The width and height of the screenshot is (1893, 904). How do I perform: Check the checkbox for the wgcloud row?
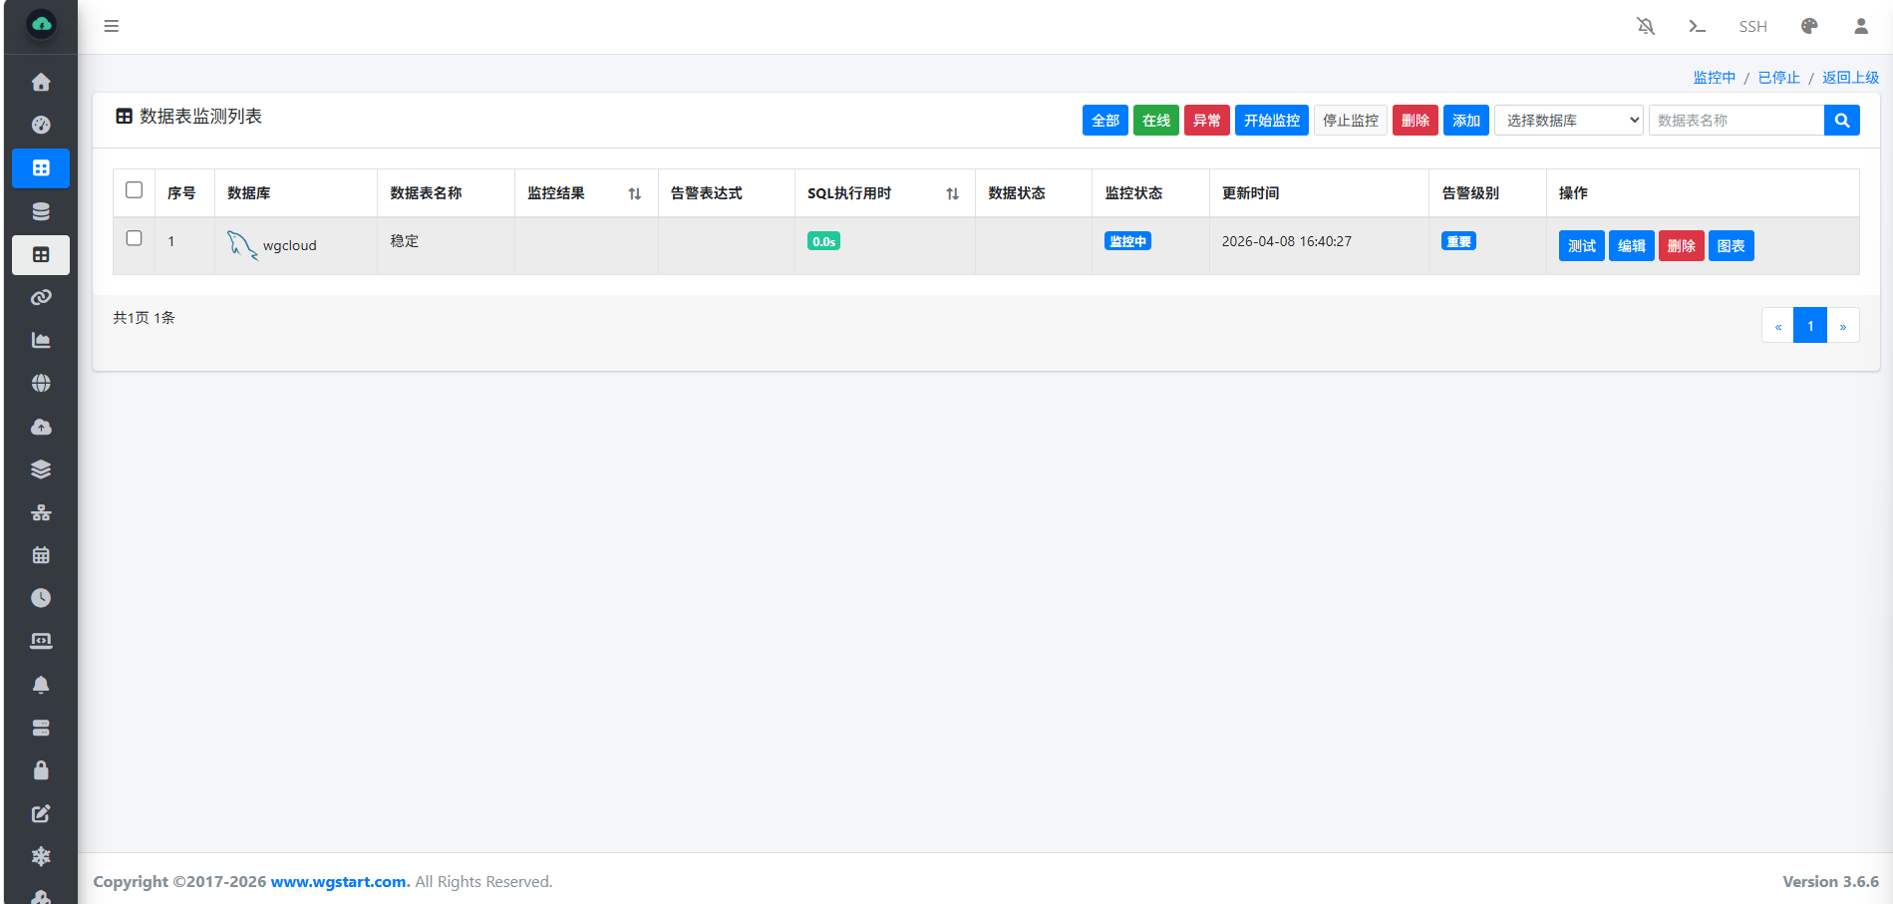tap(134, 240)
